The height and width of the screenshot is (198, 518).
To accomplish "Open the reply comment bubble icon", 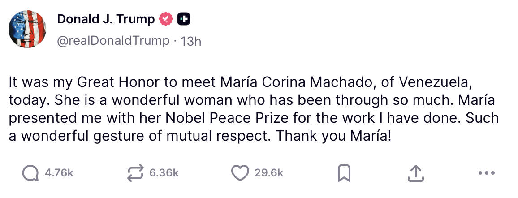I will [x=31, y=173].
